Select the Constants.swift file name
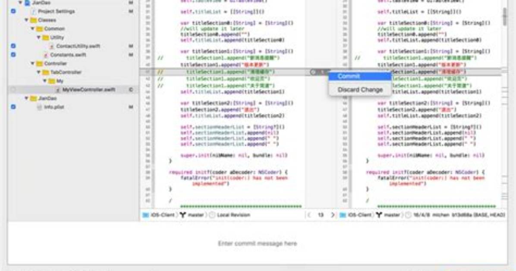The height and width of the screenshot is (271, 516). pyautogui.click(x=68, y=55)
